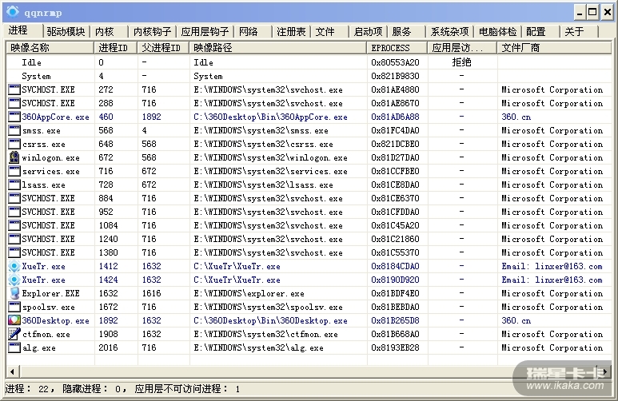Click the csrss.exe process icon
The height and width of the screenshot is (401, 618).
tap(14, 144)
